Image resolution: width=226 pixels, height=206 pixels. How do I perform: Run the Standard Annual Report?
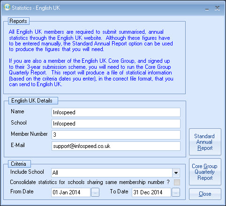coord(205,142)
